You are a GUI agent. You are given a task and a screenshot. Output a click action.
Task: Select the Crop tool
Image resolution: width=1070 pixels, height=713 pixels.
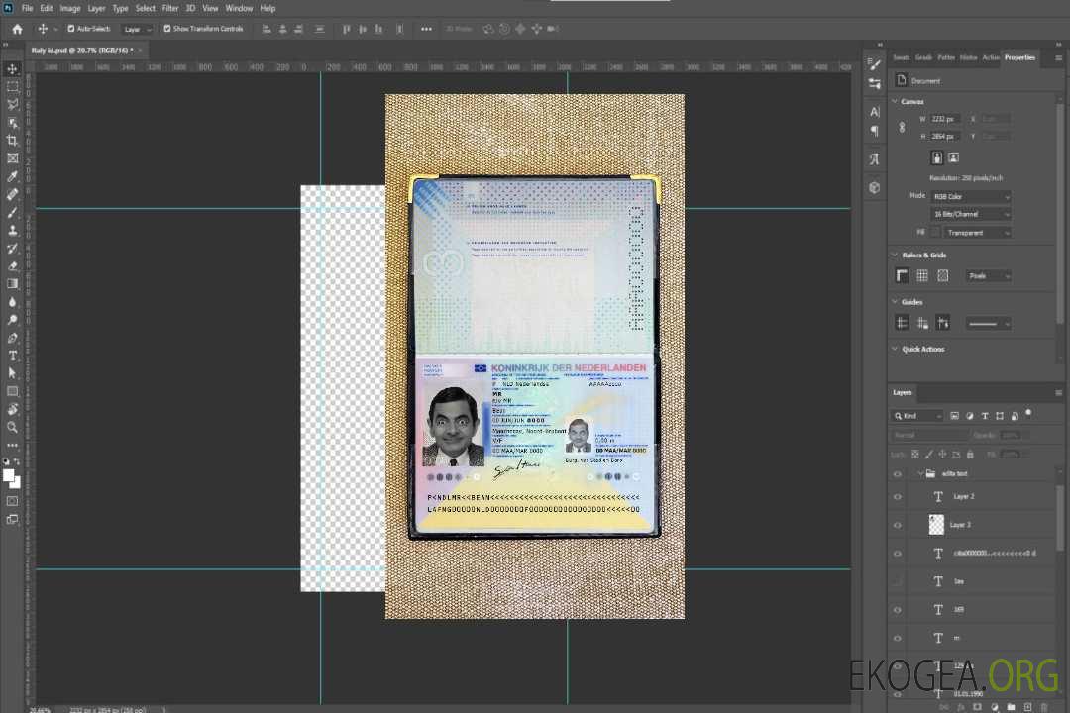pyautogui.click(x=12, y=141)
